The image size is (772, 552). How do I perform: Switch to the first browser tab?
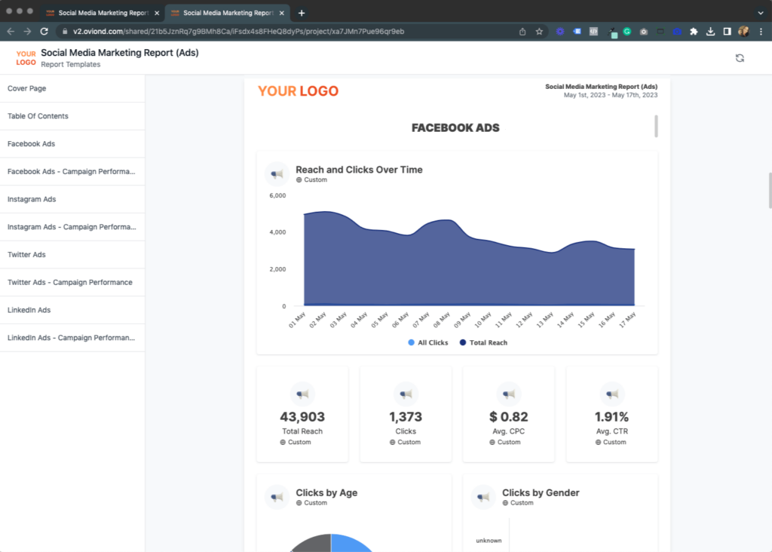(x=103, y=14)
